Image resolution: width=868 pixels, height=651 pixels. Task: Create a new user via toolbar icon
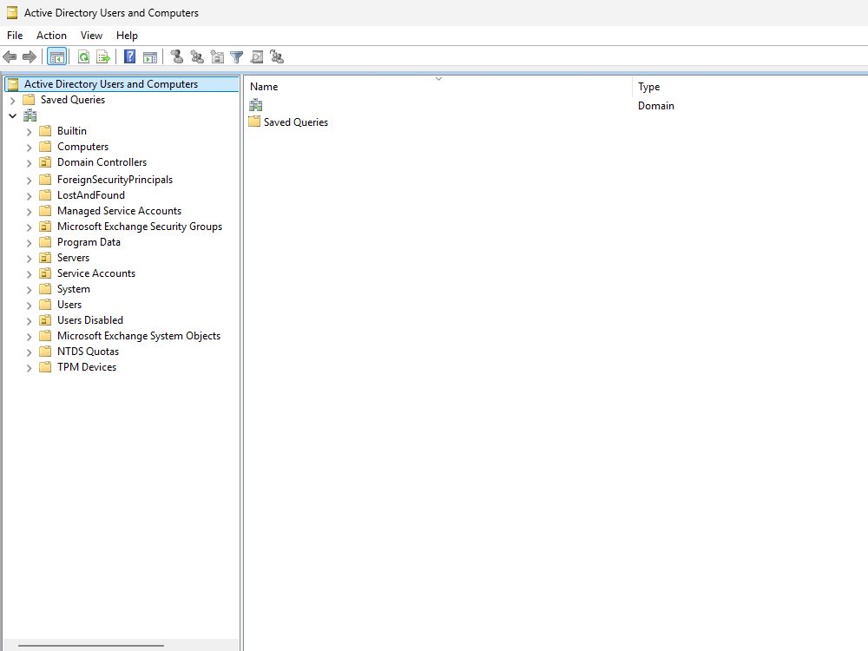pyautogui.click(x=176, y=56)
